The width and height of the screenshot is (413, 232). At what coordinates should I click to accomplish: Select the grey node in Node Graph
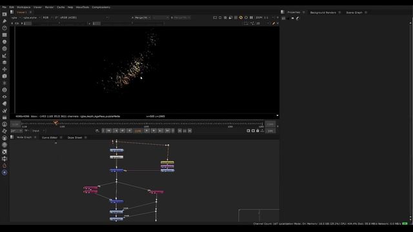click(x=116, y=157)
